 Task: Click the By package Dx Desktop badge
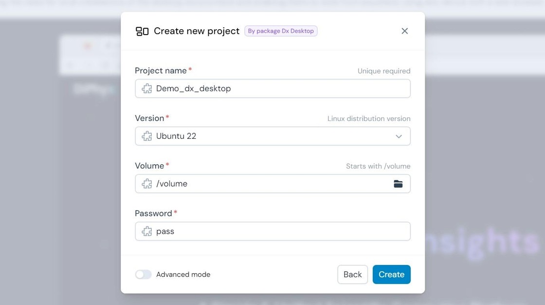[281, 31]
